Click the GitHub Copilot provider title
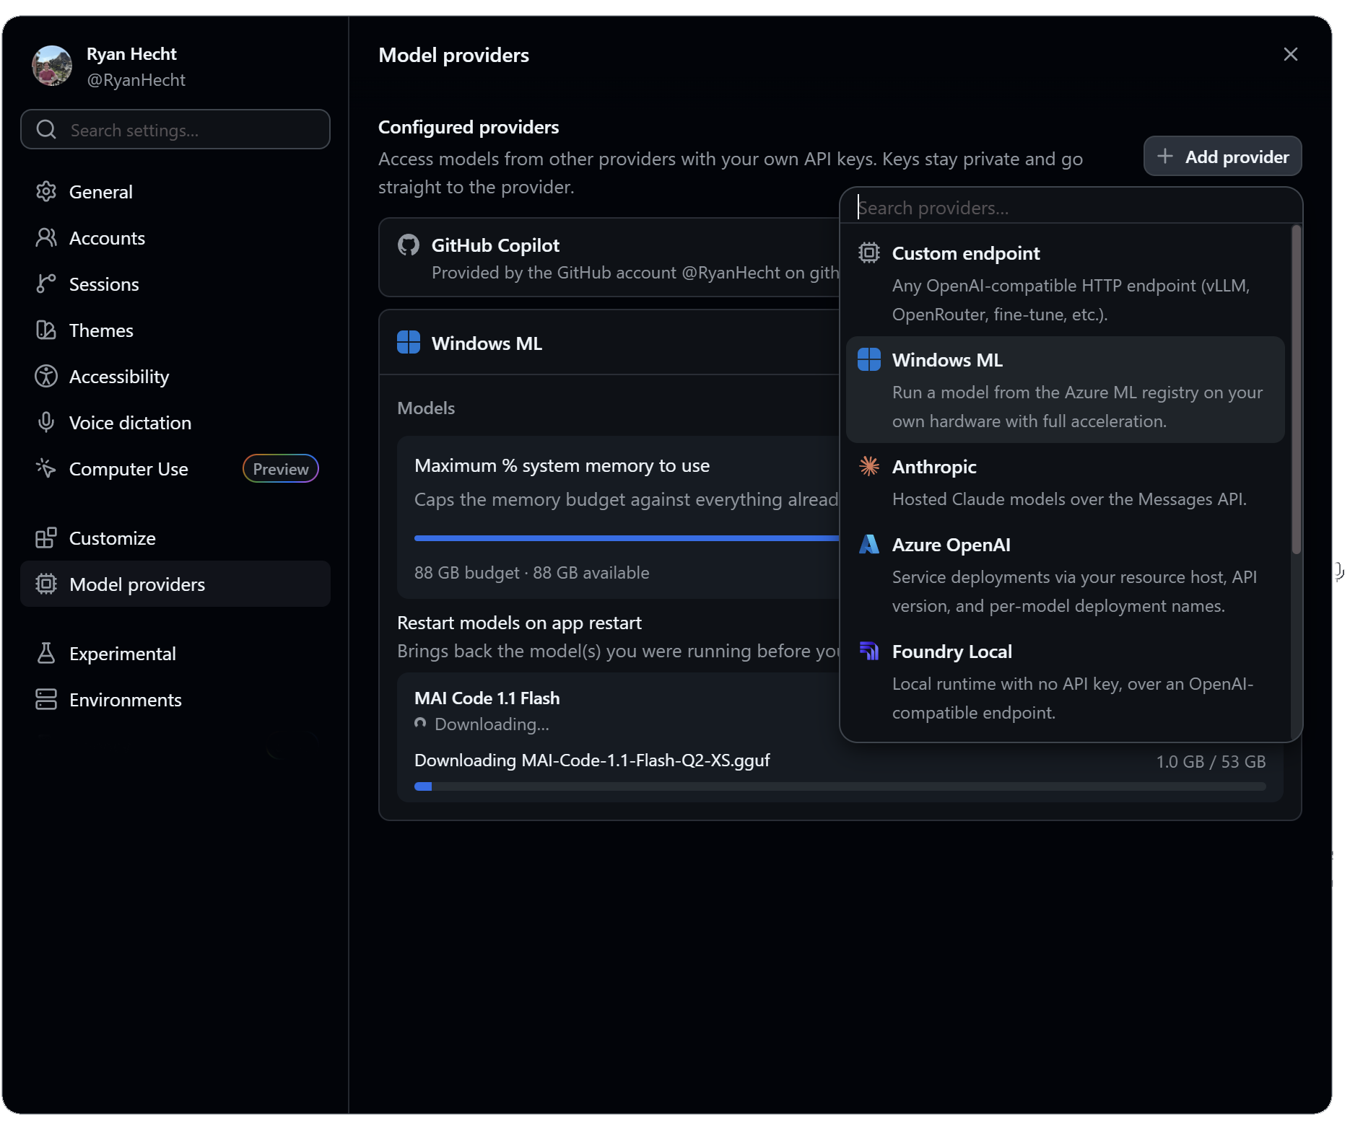 pos(495,245)
